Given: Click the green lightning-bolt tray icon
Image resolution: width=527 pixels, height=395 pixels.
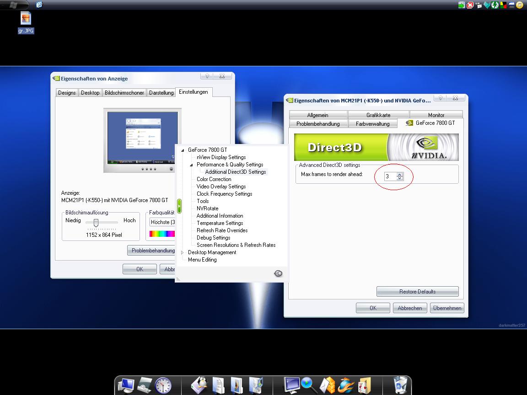Looking at the screenshot, I should [495, 5].
